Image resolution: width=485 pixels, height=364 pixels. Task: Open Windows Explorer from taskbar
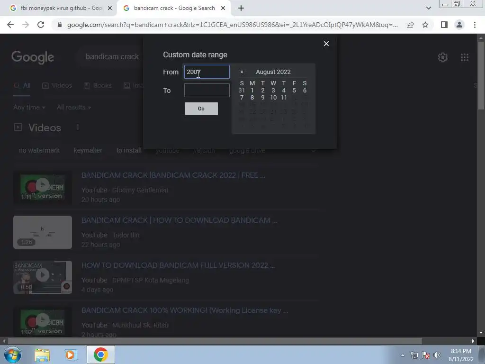pyautogui.click(x=42, y=355)
